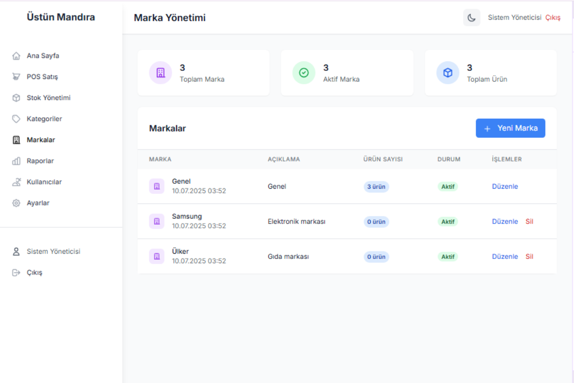Go to Markalar in the sidebar menu
Screen dimensions: 574x383
41,140
